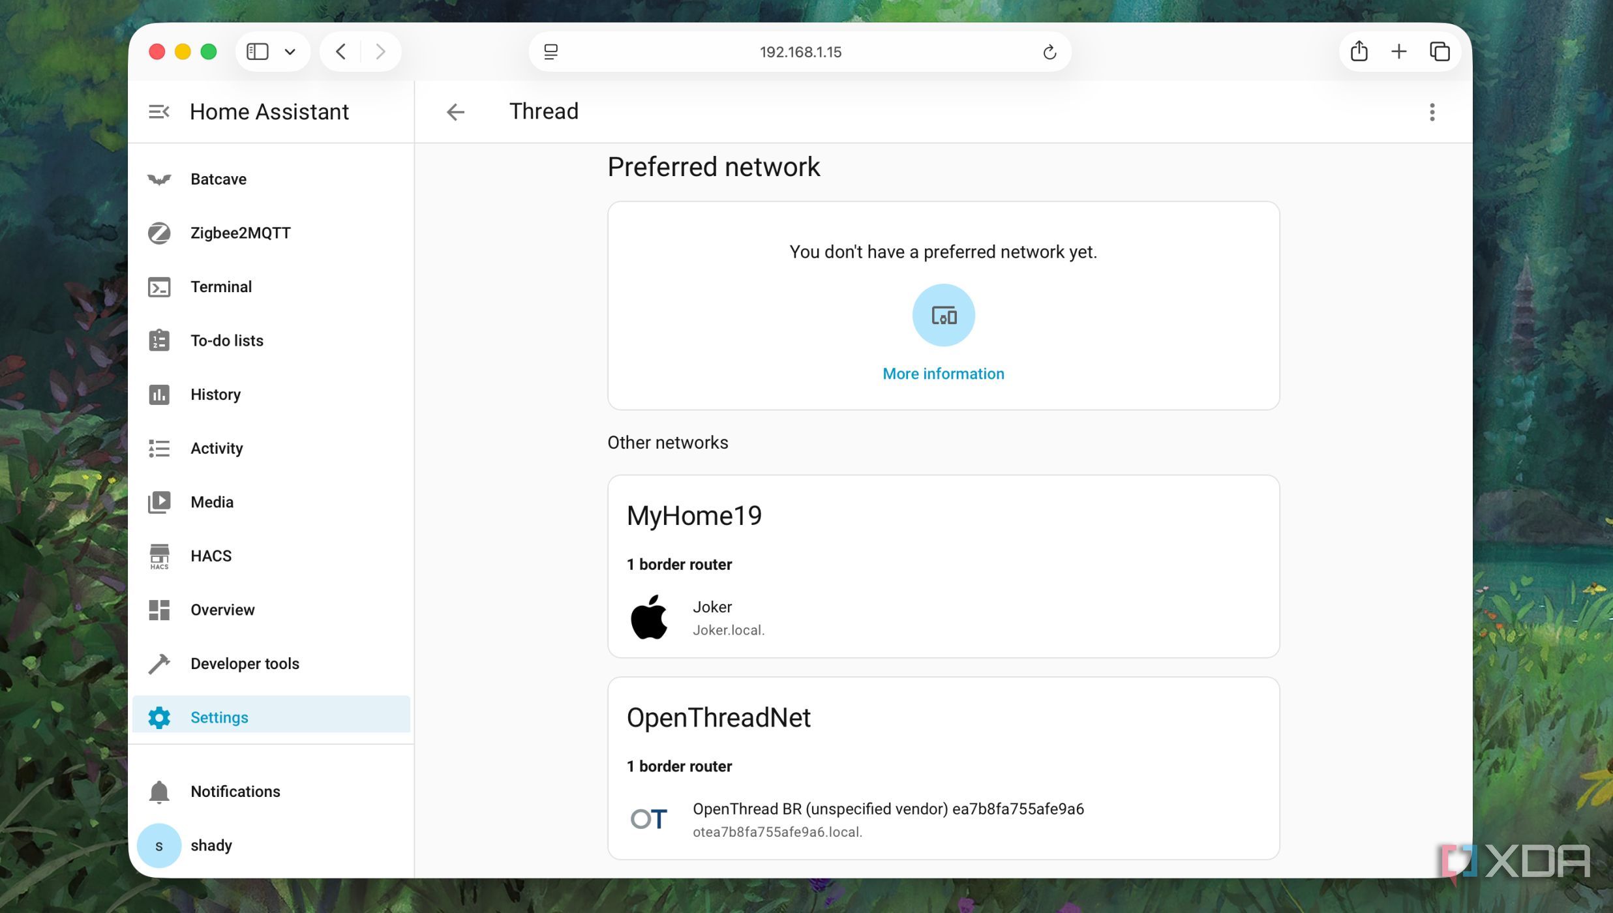The height and width of the screenshot is (913, 1613).
Task: Open the Notifications bell icon
Action: coord(158,792)
